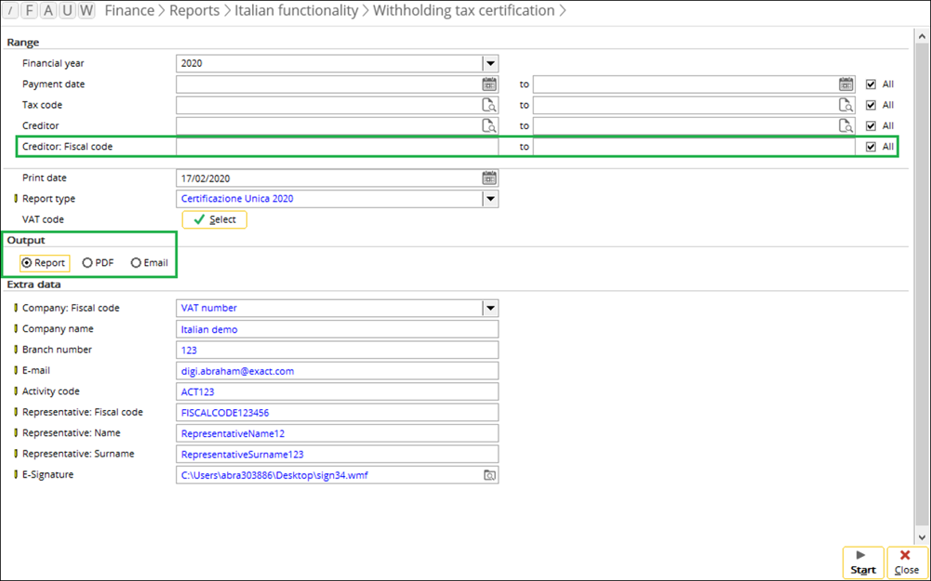Uncheck All for Tax code
The width and height of the screenshot is (931, 581).
[871, 105]
